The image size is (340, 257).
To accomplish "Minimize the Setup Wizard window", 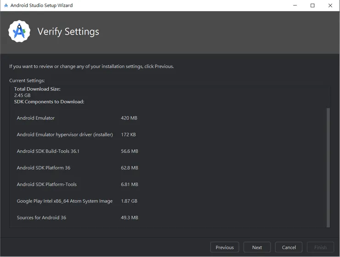I will click(295, 6).
